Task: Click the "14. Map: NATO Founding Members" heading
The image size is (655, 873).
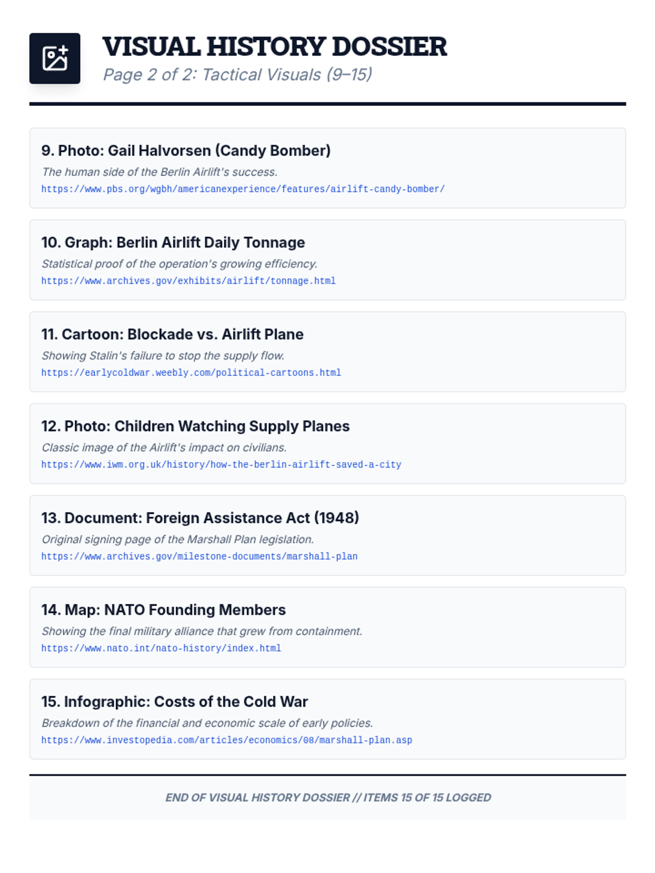Action: (163, 610)
